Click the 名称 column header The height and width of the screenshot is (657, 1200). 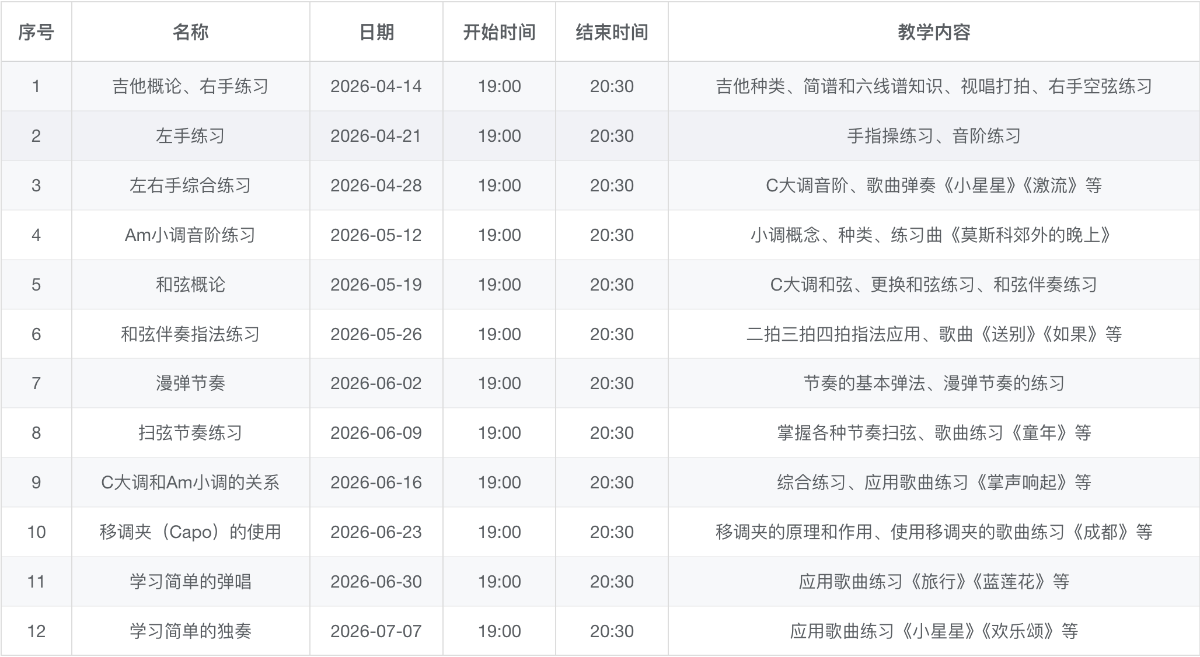coord(190,32)
